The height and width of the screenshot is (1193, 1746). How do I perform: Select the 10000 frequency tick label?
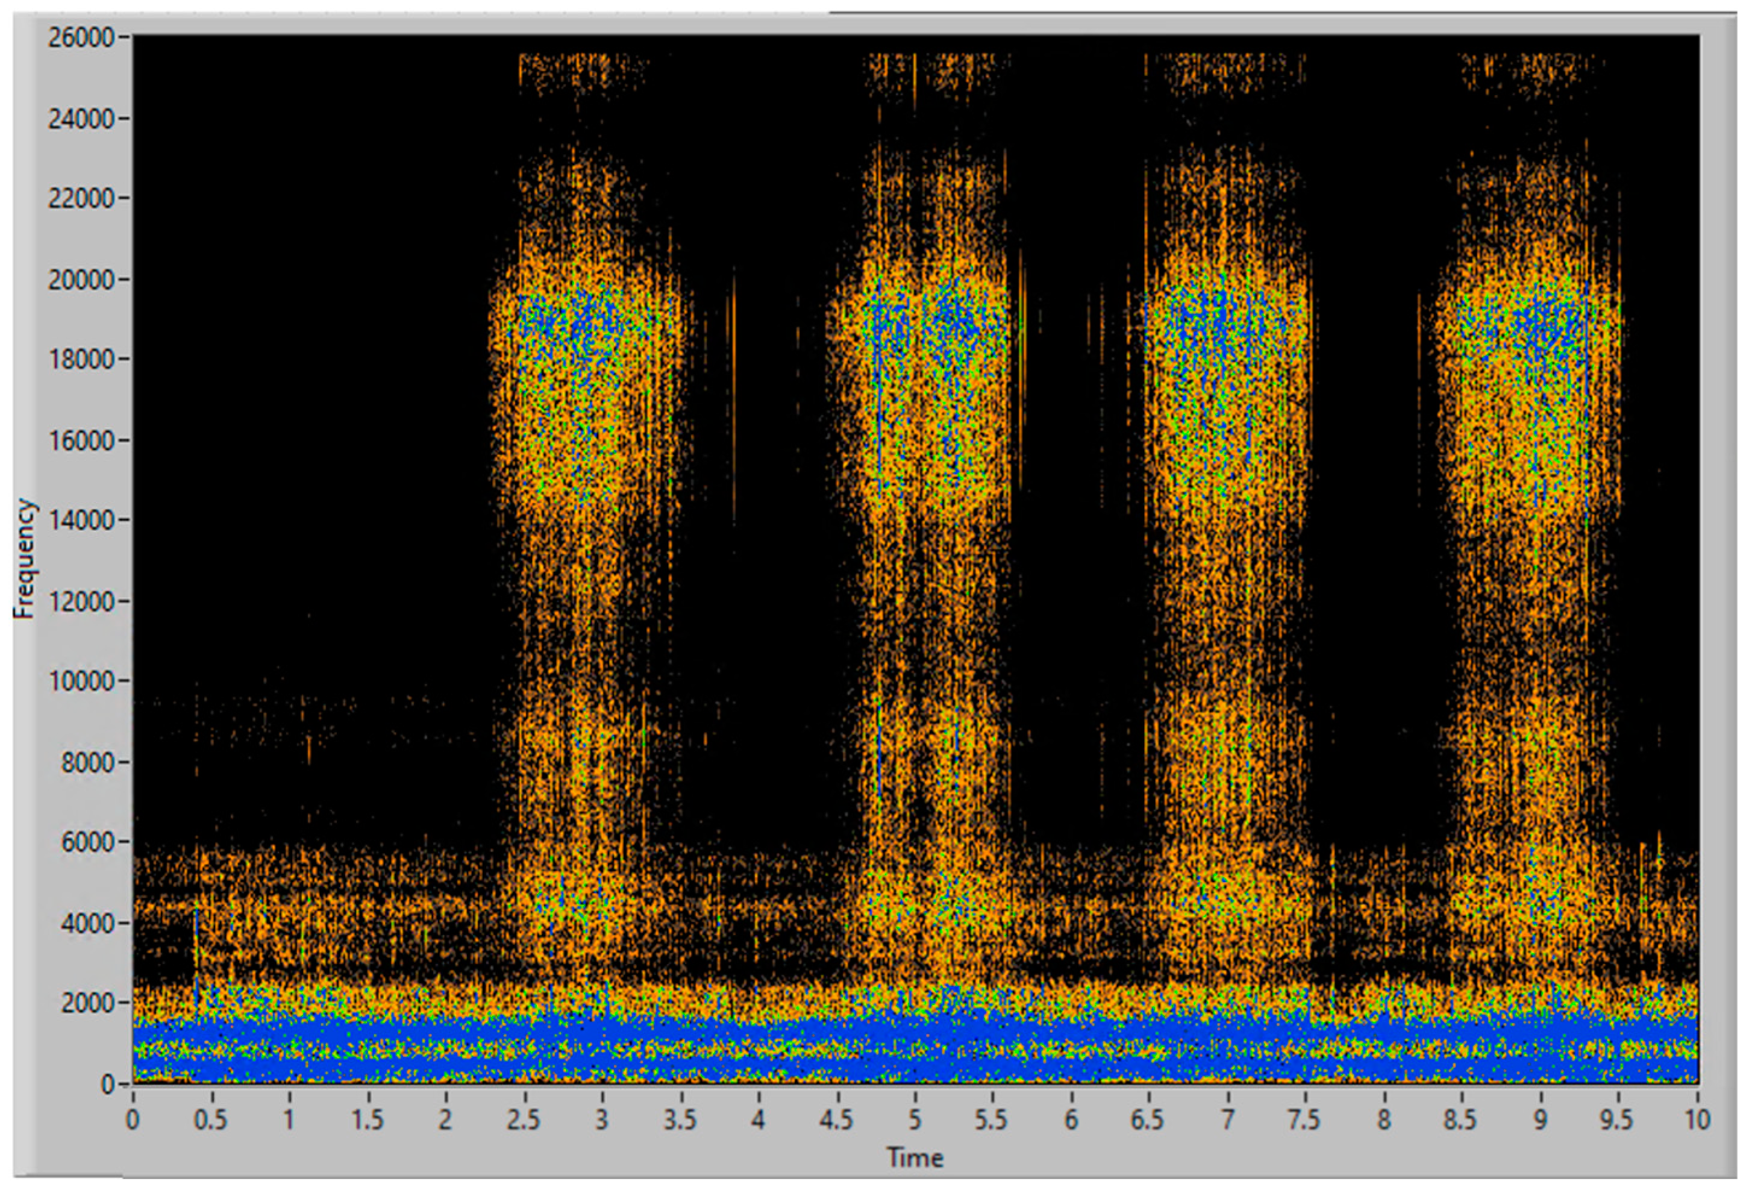[81, 681]
